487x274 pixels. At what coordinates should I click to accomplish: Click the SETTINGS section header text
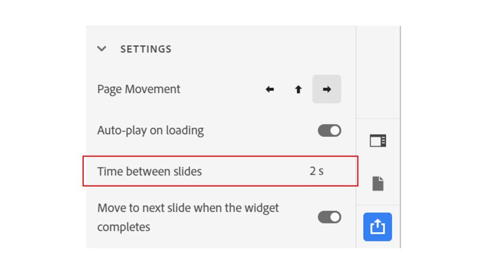(146, 49)
